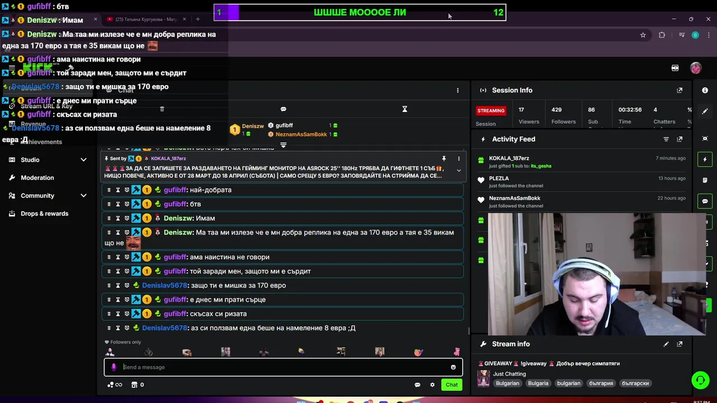Click the Bulgaria stream tag
717x403 pixels.
tap(538, 383)
